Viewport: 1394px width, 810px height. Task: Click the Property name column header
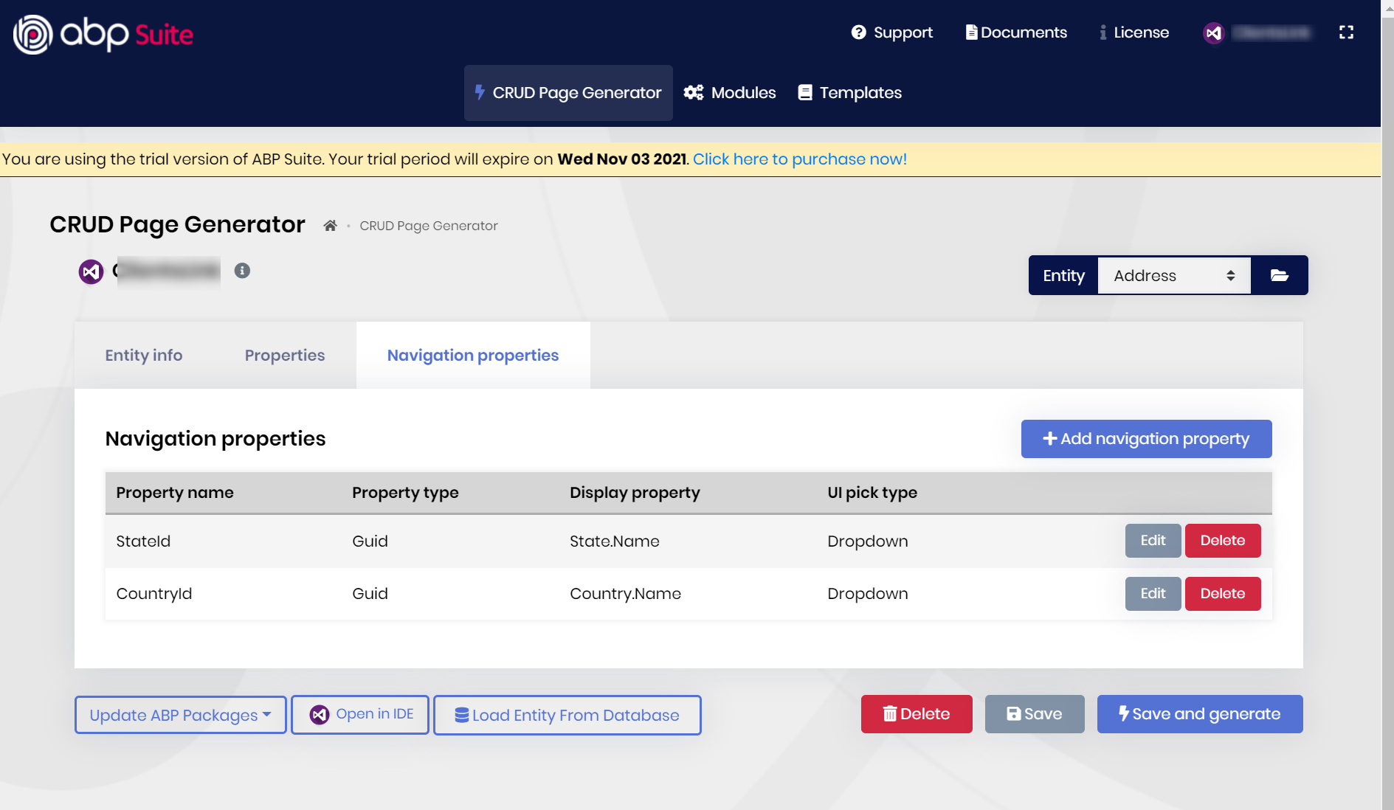(x=175, y=493)
